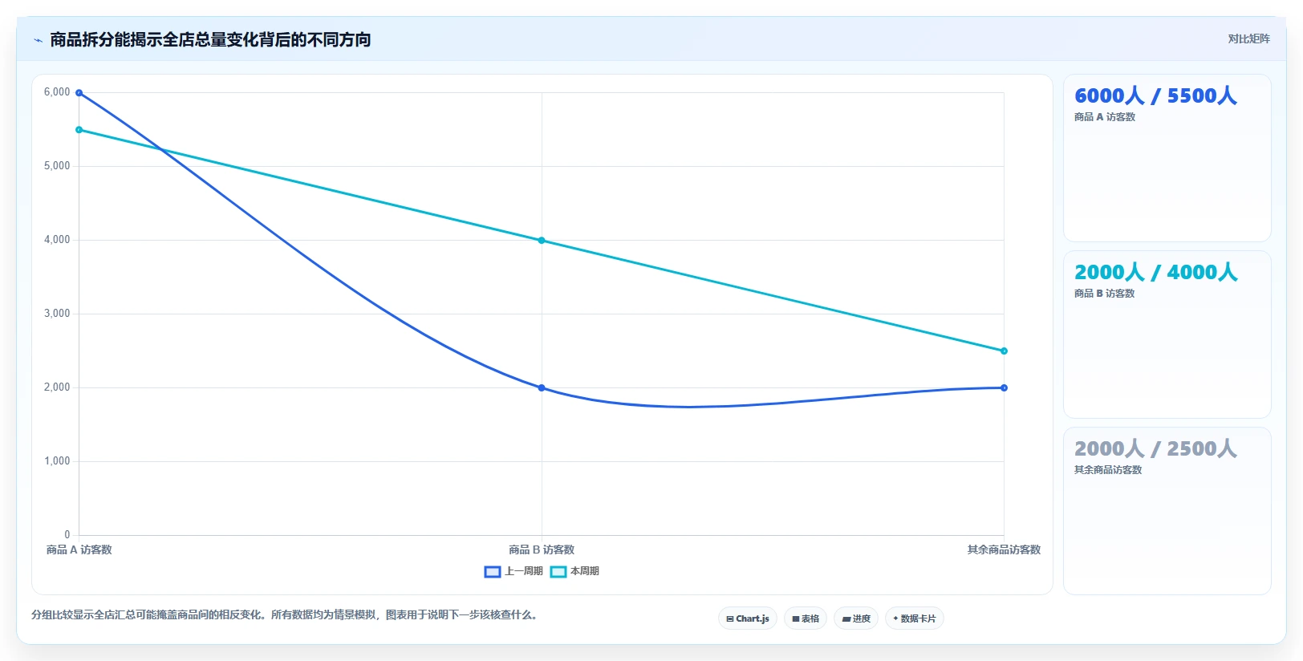
Task: Click 本周期 data point at 其余商品 2,500
Action: coord(1004,351)
